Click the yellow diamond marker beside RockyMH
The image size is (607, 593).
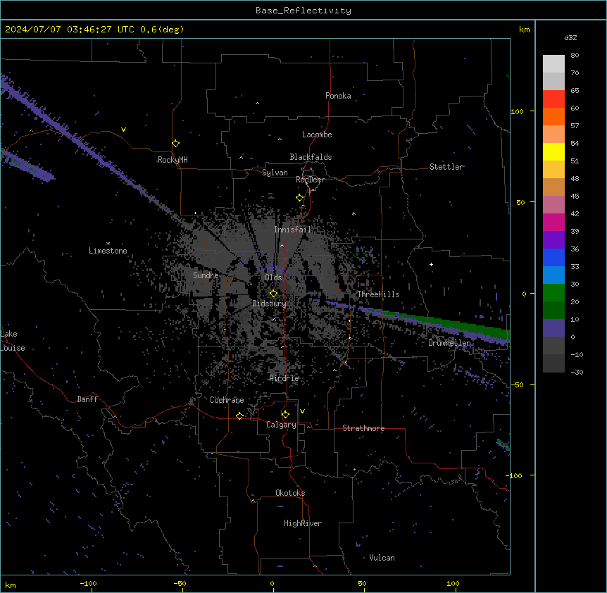176,144
